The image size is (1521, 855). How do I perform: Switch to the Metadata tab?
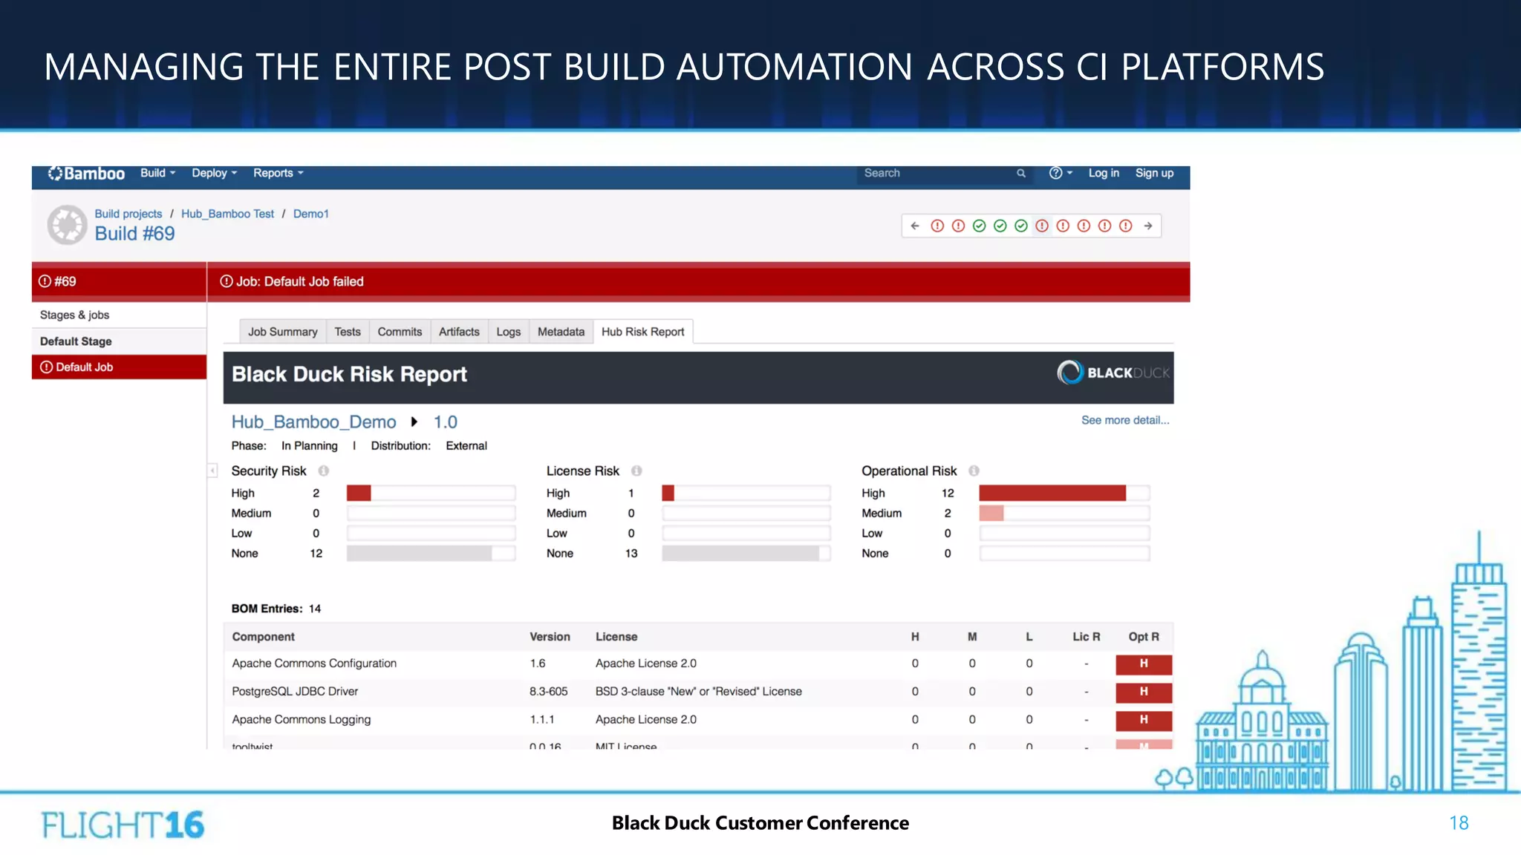click(561, 332)
